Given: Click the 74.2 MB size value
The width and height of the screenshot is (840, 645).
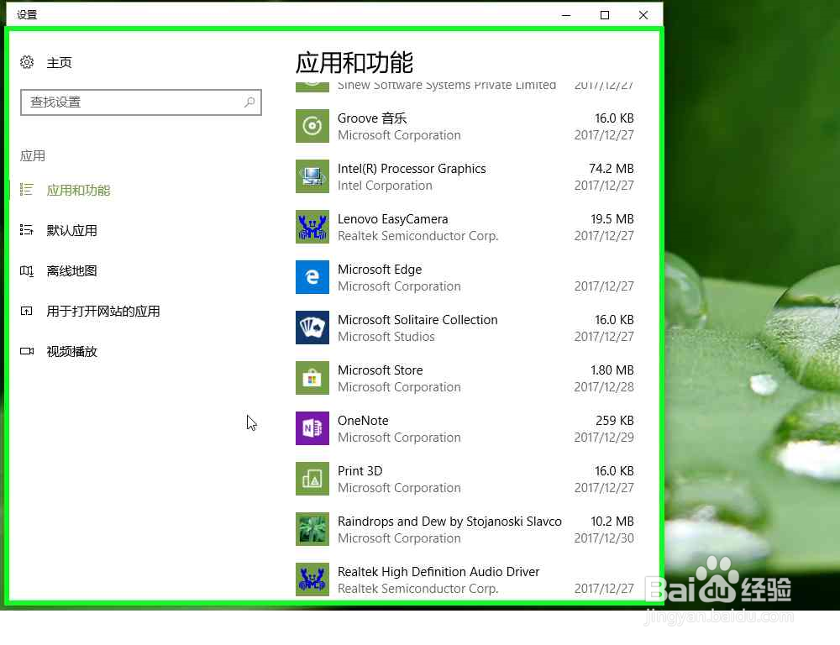Looking at the screenshot, I should coord(612,169).
